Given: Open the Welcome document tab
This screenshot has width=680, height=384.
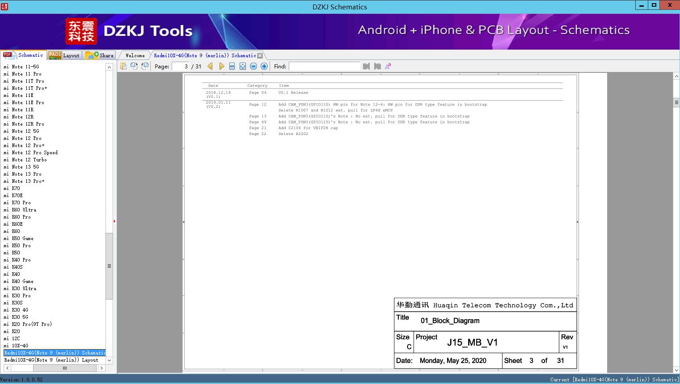Looking at the screenshot, I should coord(135,55).
